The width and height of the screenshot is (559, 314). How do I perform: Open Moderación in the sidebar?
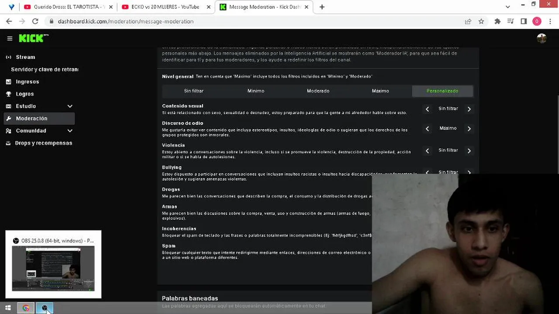click(x=39, y=118)
